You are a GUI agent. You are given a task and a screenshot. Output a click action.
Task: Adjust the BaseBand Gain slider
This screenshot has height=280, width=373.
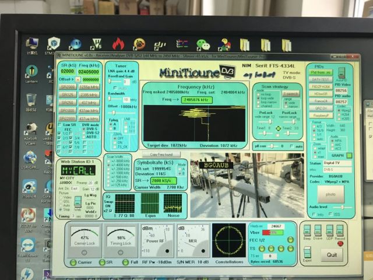coord(114,82)
